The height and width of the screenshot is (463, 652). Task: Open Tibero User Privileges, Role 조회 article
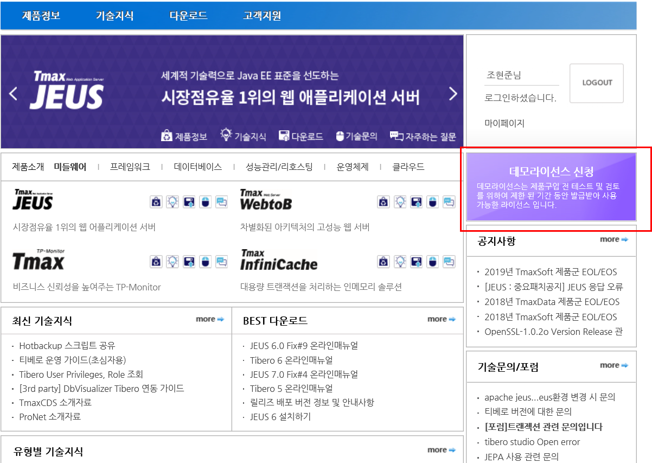[81, 374]
